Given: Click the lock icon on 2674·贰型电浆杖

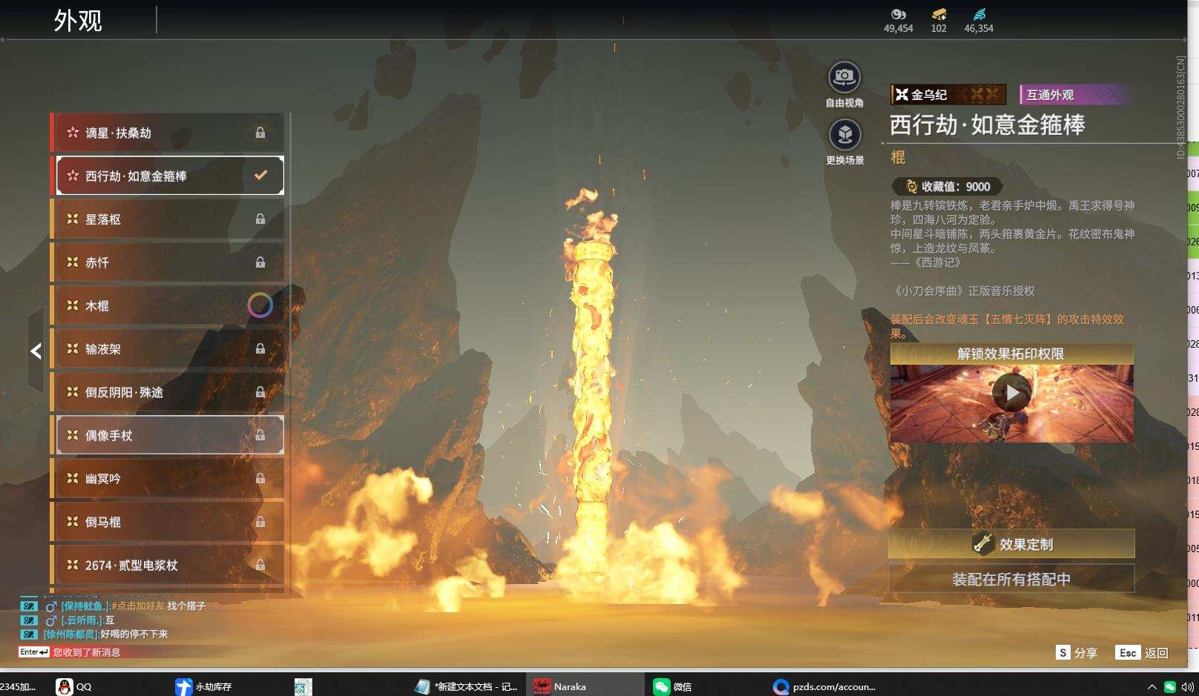Looking at the screenshot, I should [x=260, y=565].
